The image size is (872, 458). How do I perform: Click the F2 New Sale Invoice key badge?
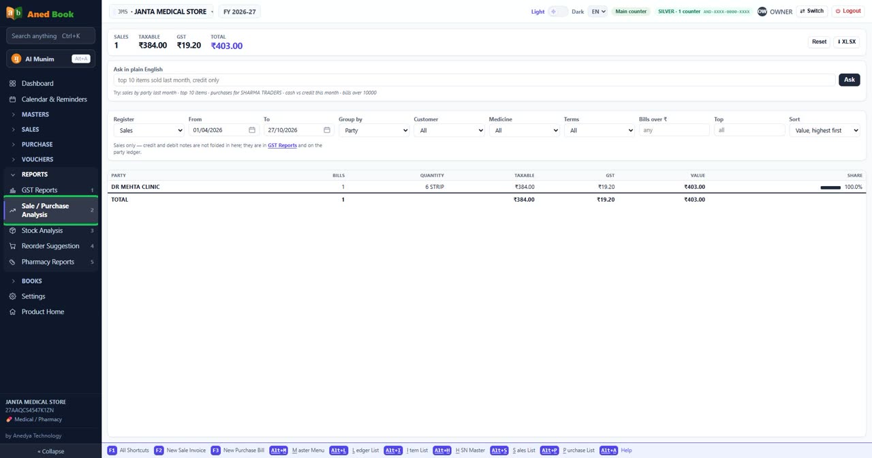point(159,451)
